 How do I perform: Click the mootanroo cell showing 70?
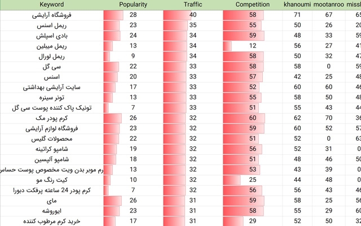tap(328, 118)
